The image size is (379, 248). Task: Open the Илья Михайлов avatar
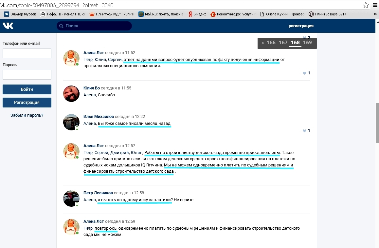[x=71, y=122]
